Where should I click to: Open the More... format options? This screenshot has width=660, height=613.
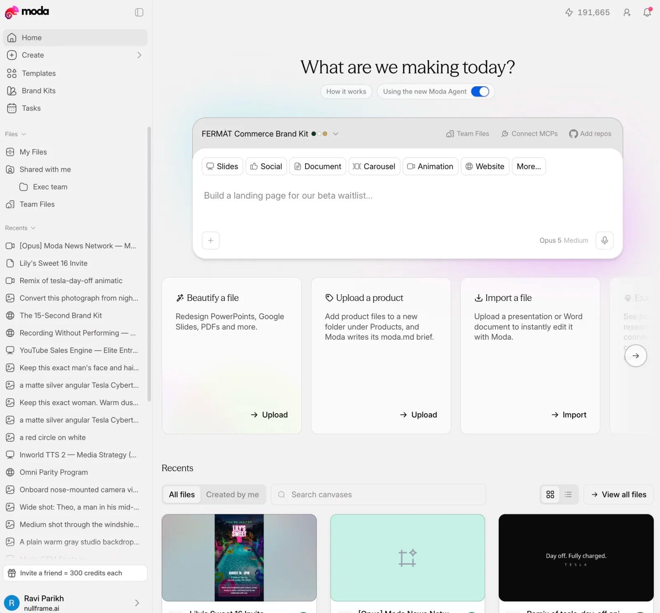(529, 166)
